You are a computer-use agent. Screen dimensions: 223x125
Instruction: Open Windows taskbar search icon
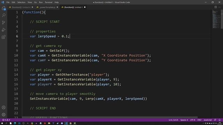coord(6,123)
